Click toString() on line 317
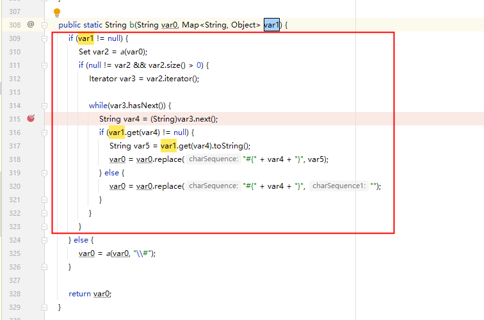 [230, 146]
